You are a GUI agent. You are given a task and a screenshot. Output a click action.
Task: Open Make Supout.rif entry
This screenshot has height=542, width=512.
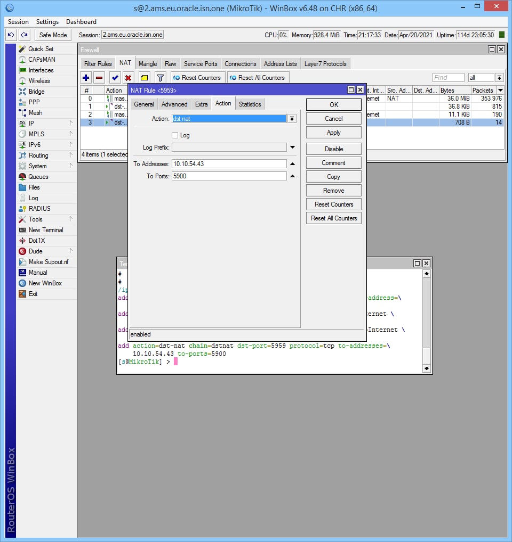48,261
